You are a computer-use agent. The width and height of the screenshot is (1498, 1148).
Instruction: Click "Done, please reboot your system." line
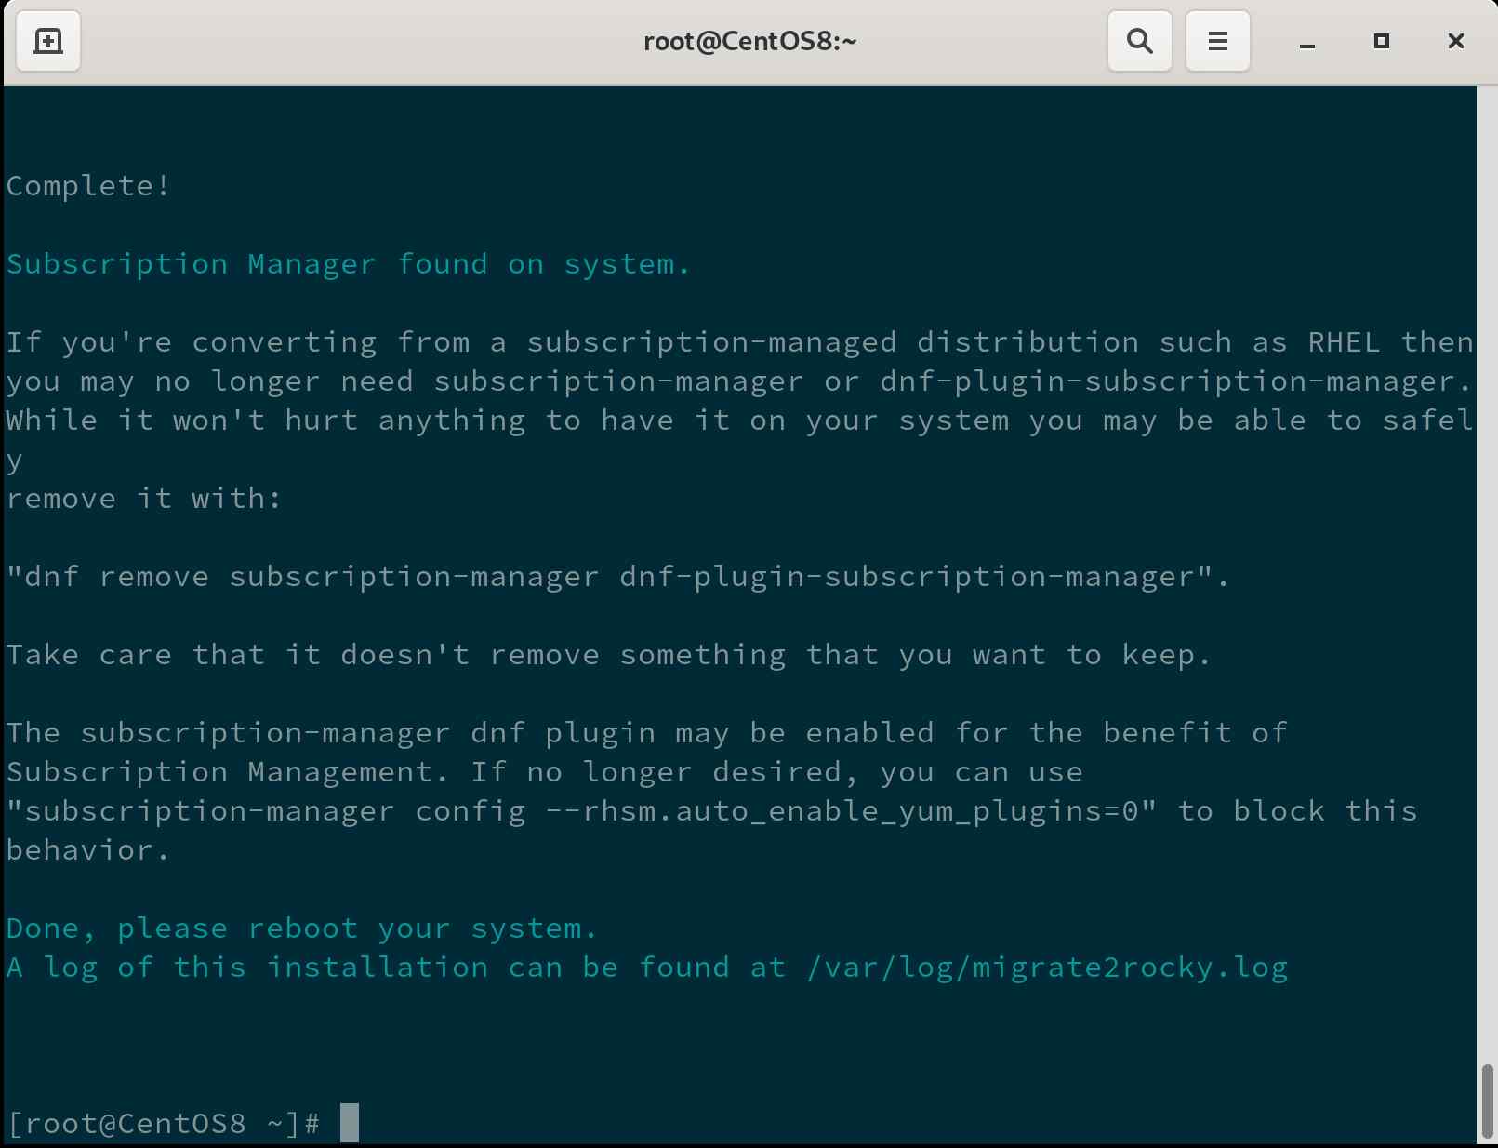[301, 928]
